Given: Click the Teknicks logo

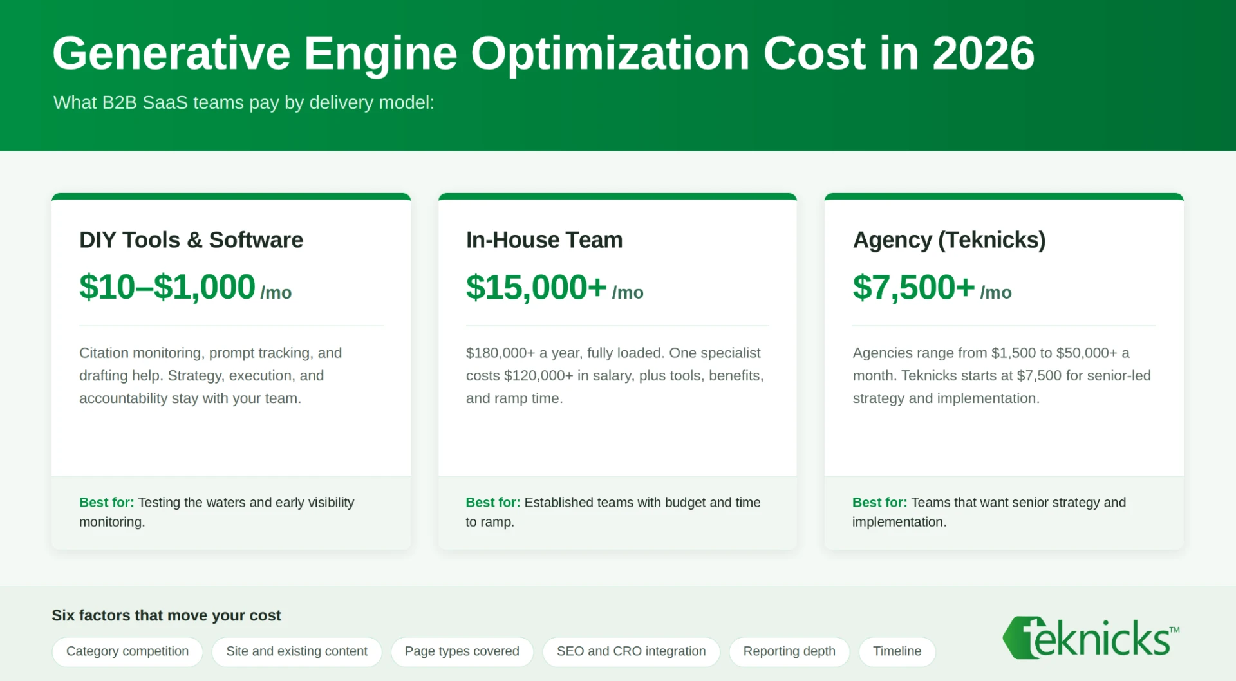Looking at the screenshot, I should click(1091, 638).
